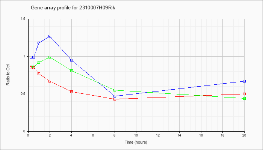Click the chart title Gene array profile
The width and height of the screenshot is (263, 150).
(x=73, y=8)
